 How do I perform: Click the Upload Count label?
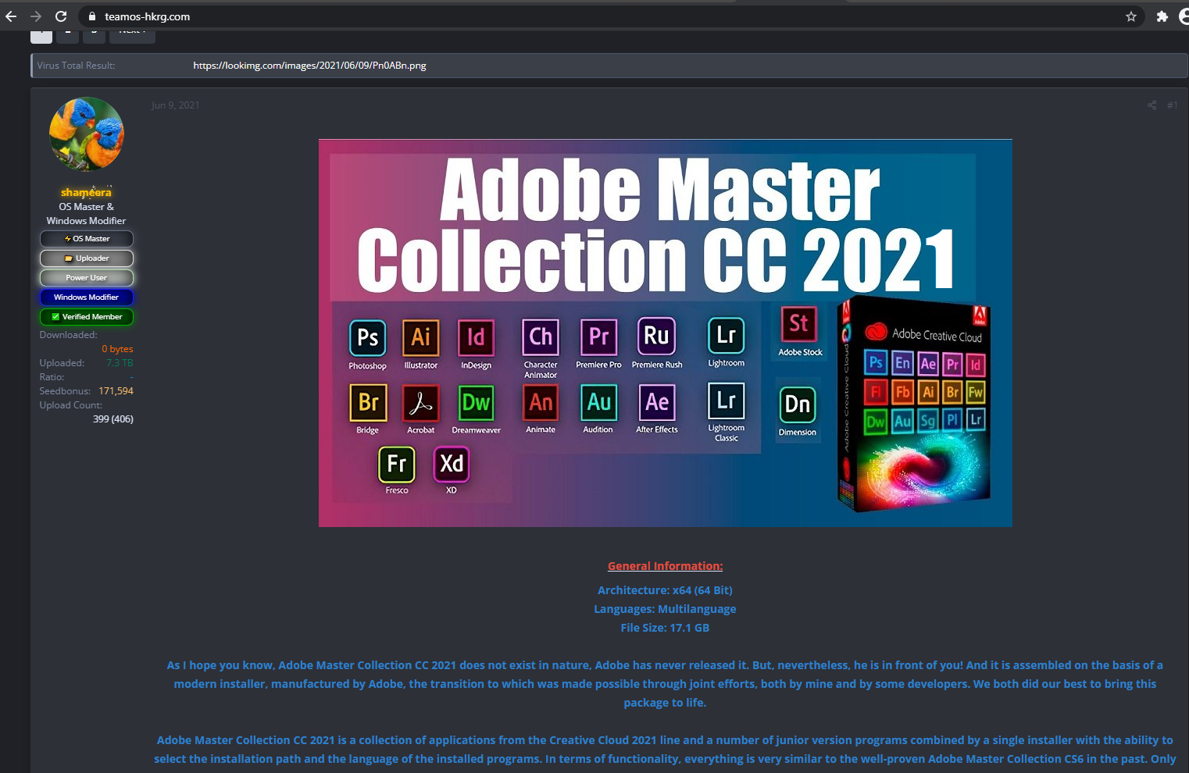pyautogui.click(x=71, y=405)
